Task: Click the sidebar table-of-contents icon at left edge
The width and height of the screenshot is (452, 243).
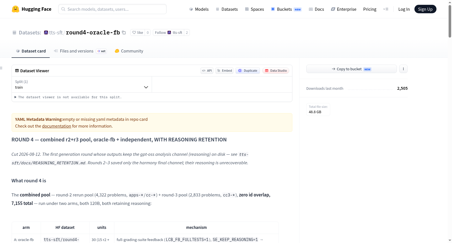Action: [1, 68]
